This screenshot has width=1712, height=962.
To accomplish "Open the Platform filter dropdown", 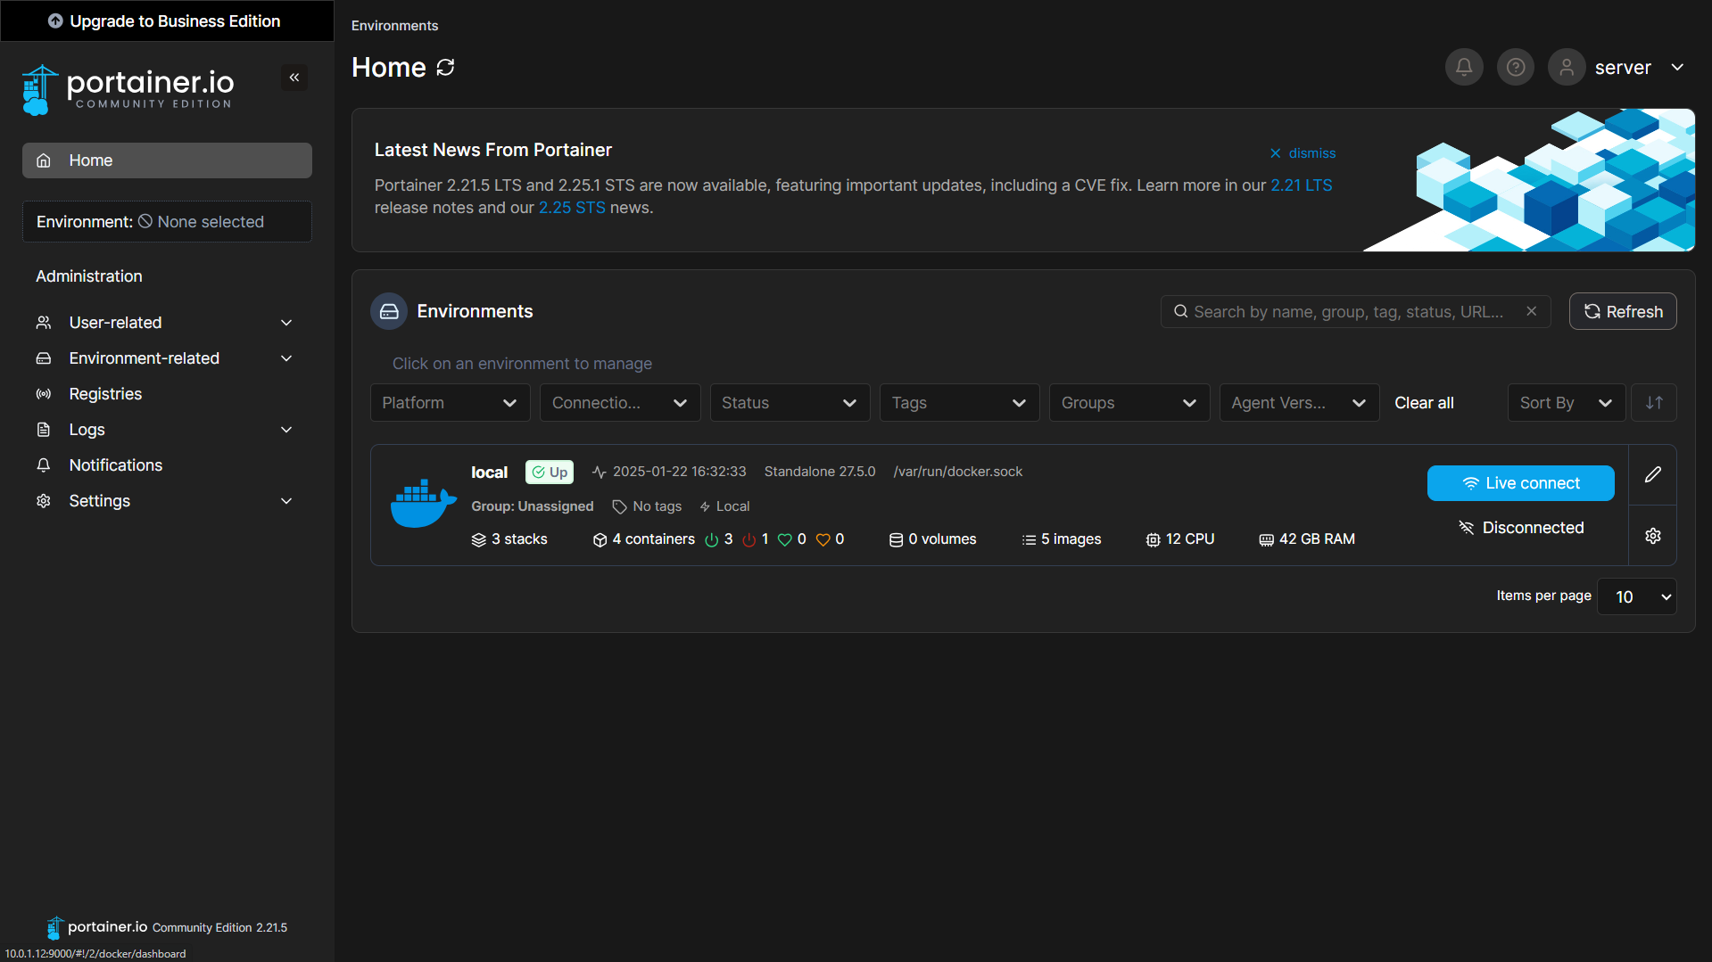I will (x=450, y=403).
